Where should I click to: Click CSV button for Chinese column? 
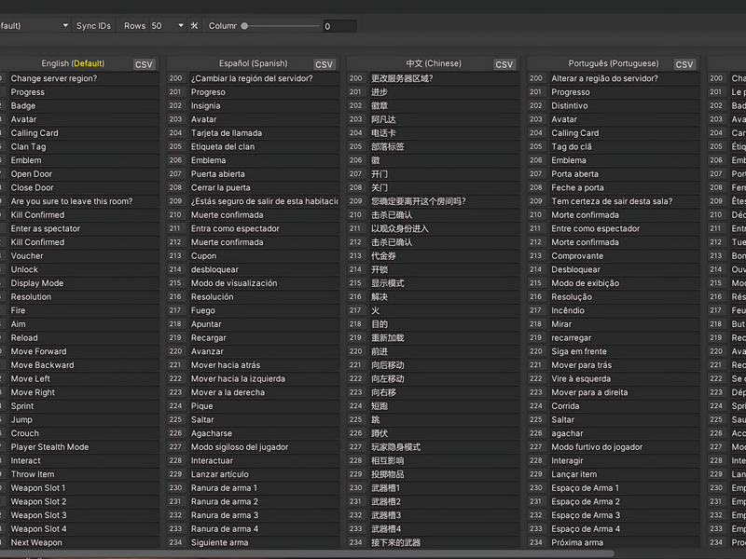[x=504, y=64]
